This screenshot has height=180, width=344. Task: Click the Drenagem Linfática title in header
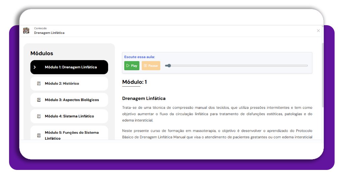click(49, 33)
